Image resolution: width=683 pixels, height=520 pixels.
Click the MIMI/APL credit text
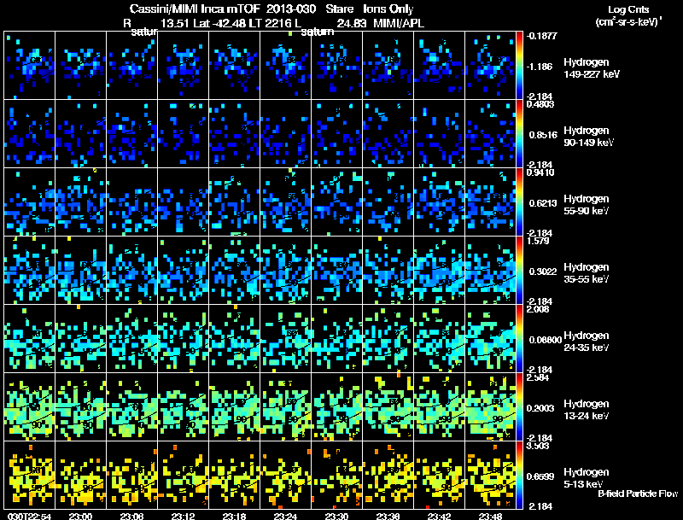pyautogui.click(x=399, y=23)
